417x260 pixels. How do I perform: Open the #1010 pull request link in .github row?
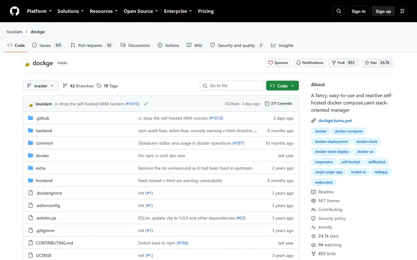tap(216, 118)
